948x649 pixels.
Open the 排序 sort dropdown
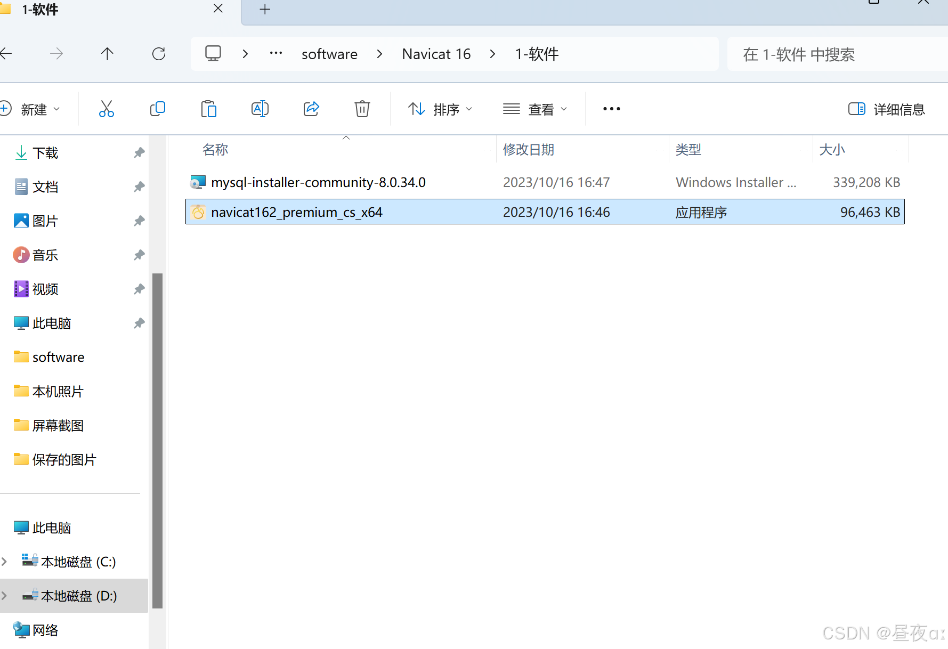coord(440,109)
